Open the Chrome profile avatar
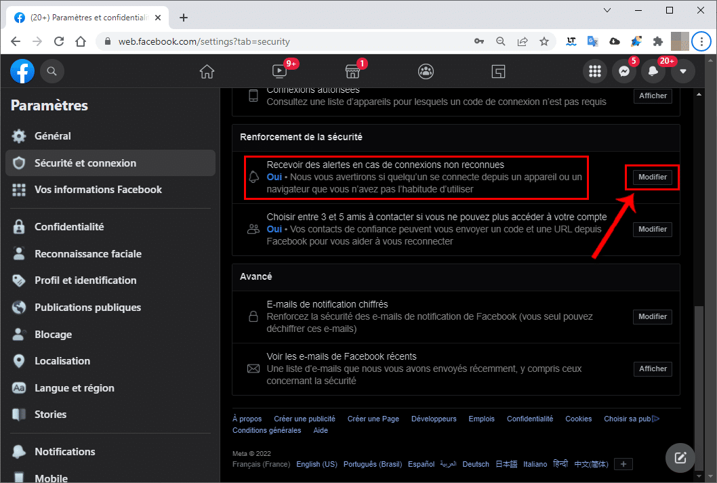The image size is (717, 483). point(680,41)
